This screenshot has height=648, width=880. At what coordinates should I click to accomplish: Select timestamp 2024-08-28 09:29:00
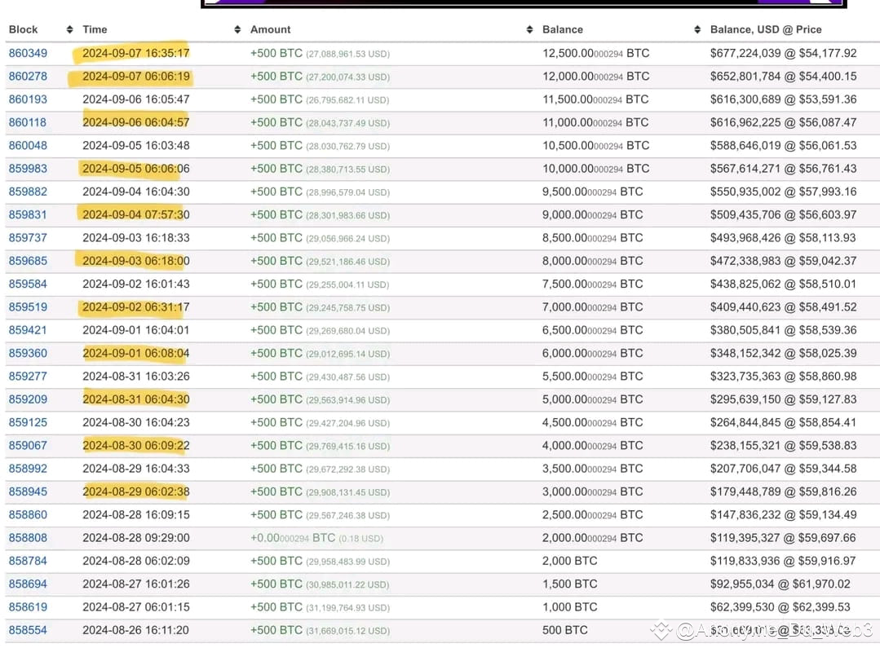click(x=136, y=538)
